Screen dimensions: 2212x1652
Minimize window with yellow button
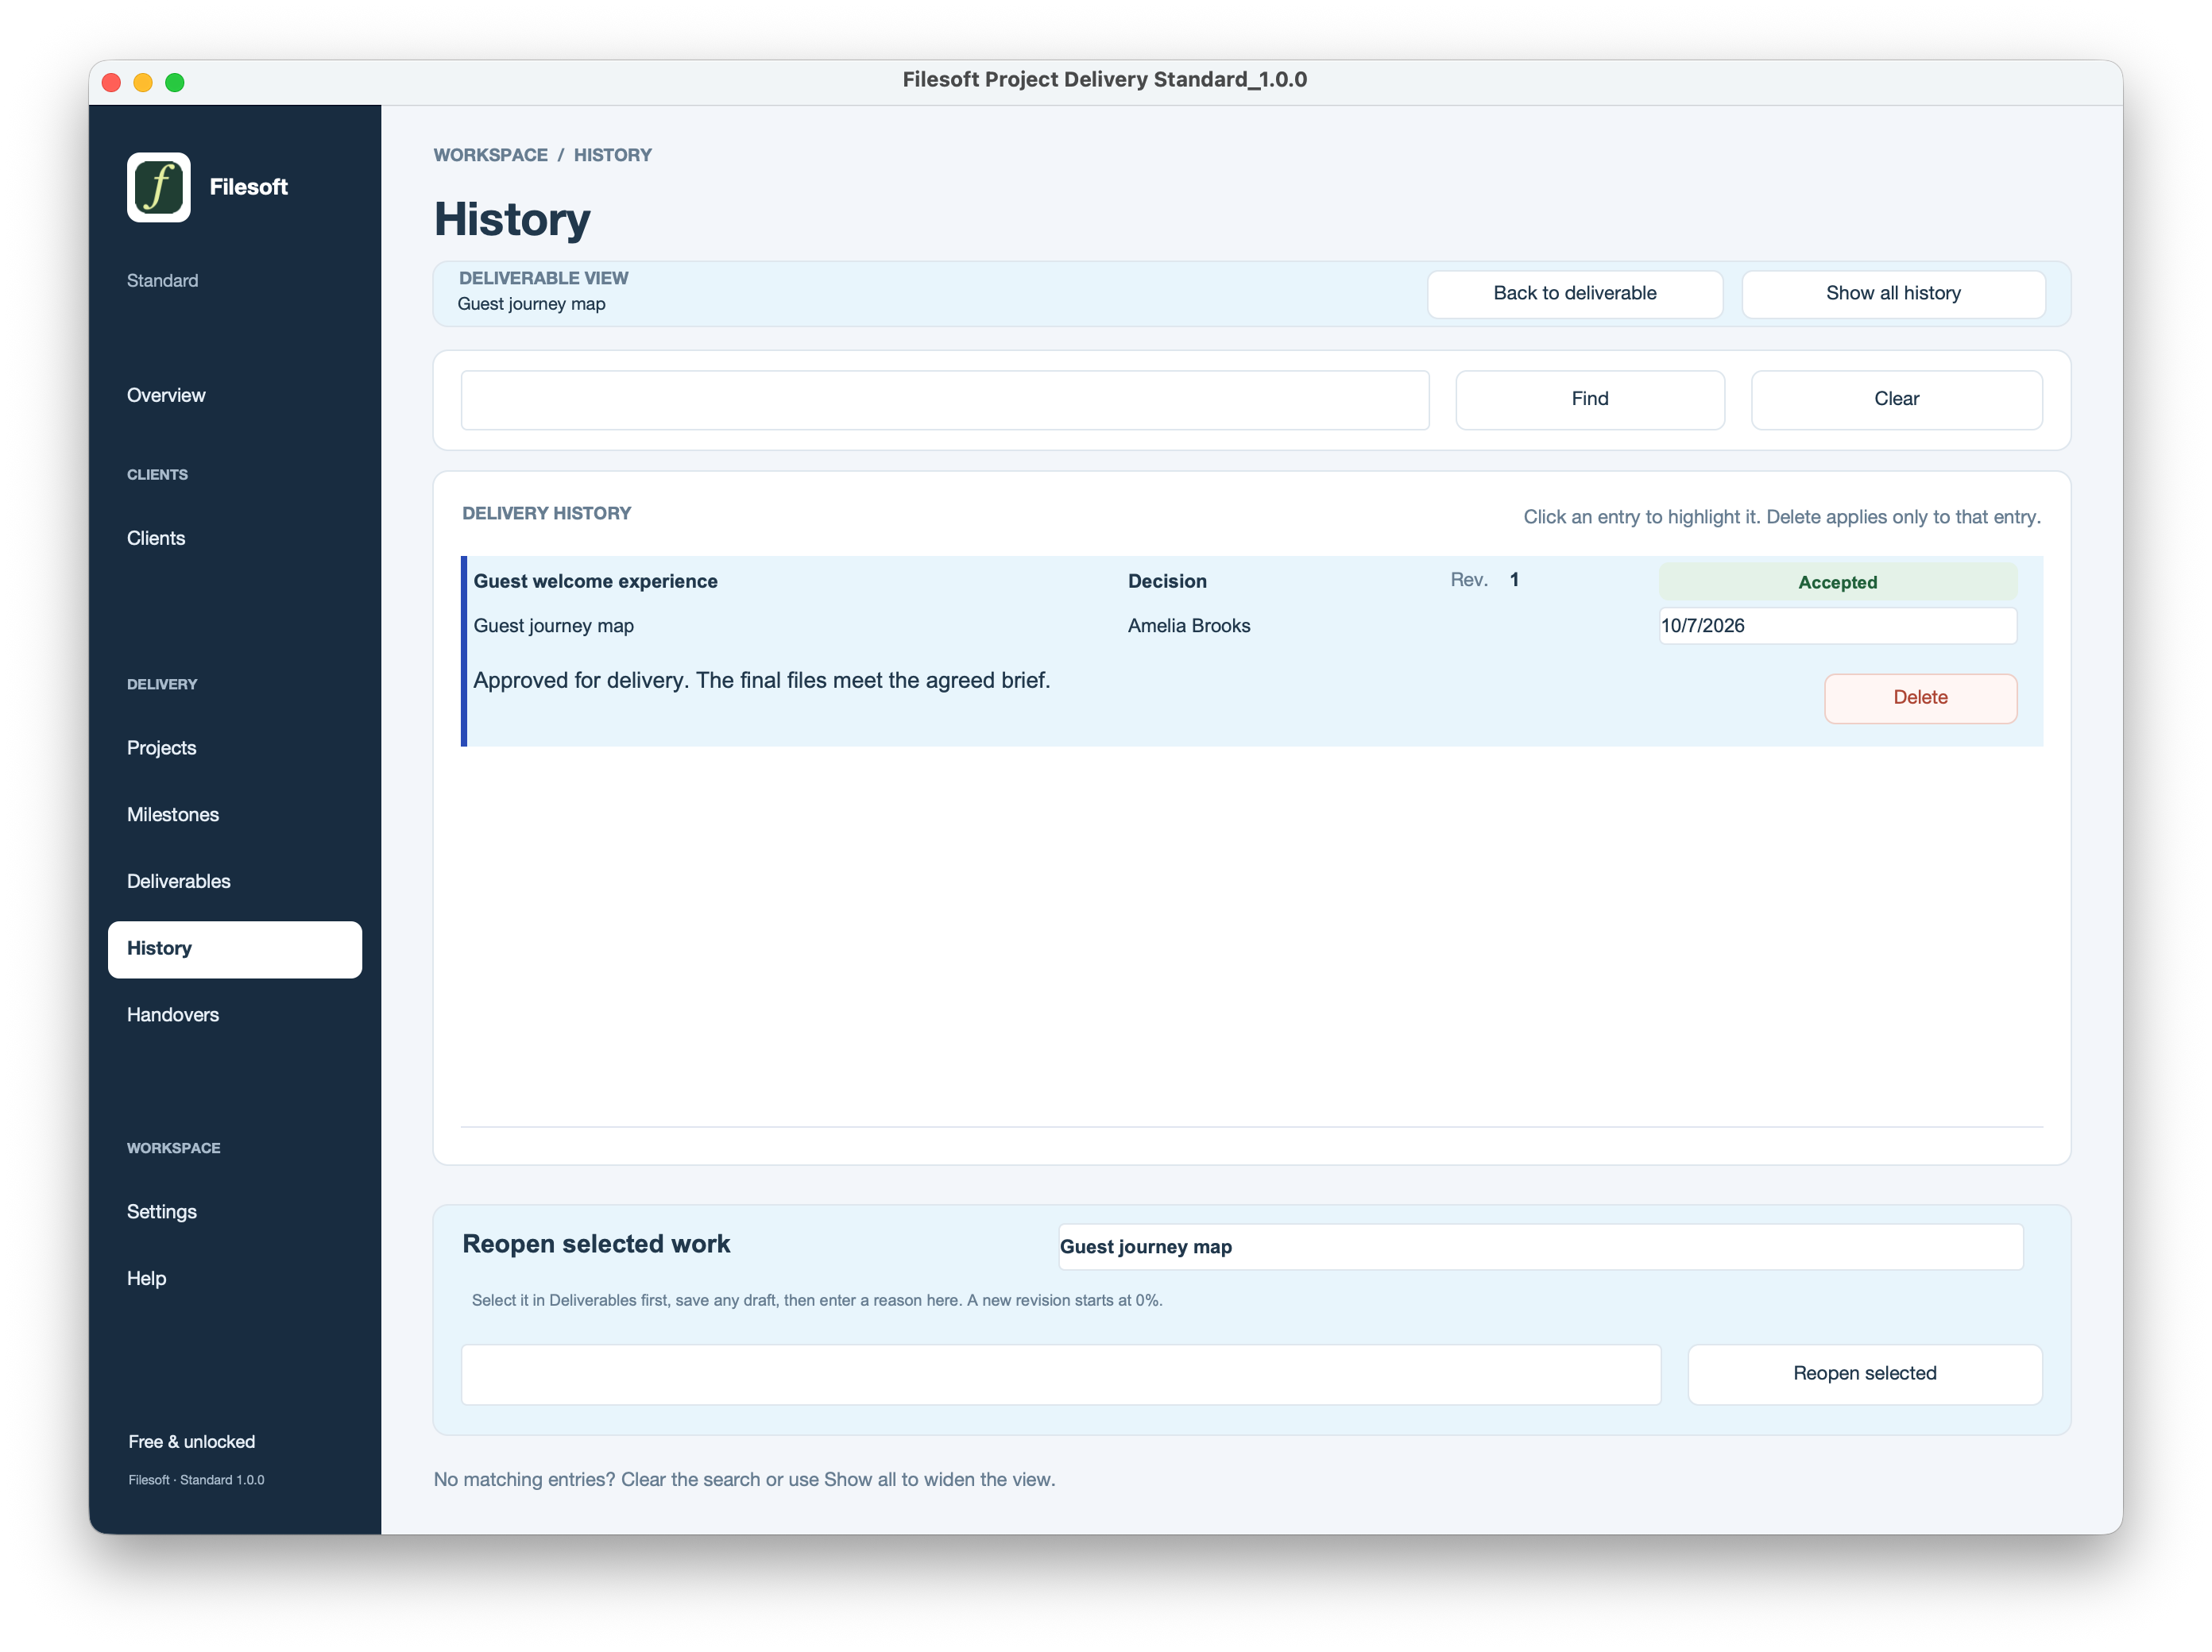click(x=143, y=82)
